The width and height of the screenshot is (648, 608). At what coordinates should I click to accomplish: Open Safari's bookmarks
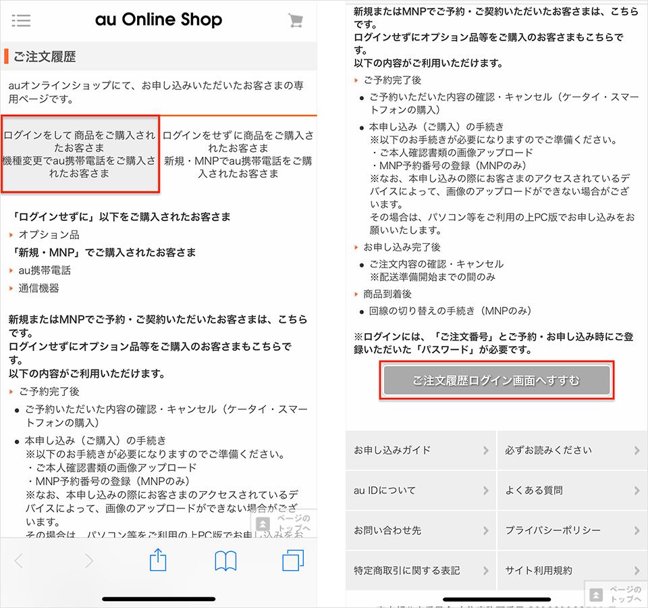coord(225,561)
